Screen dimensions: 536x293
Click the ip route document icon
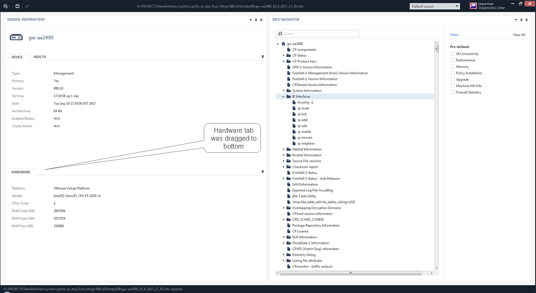tap(294, 108)
